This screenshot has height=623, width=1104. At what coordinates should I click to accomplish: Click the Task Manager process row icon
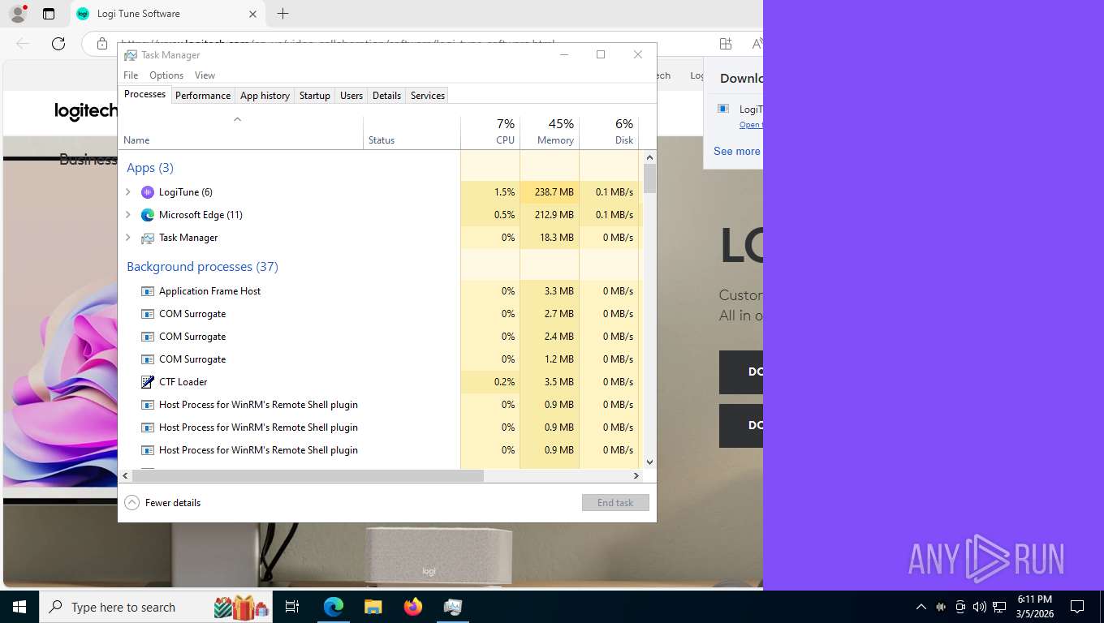coord(147,238)
